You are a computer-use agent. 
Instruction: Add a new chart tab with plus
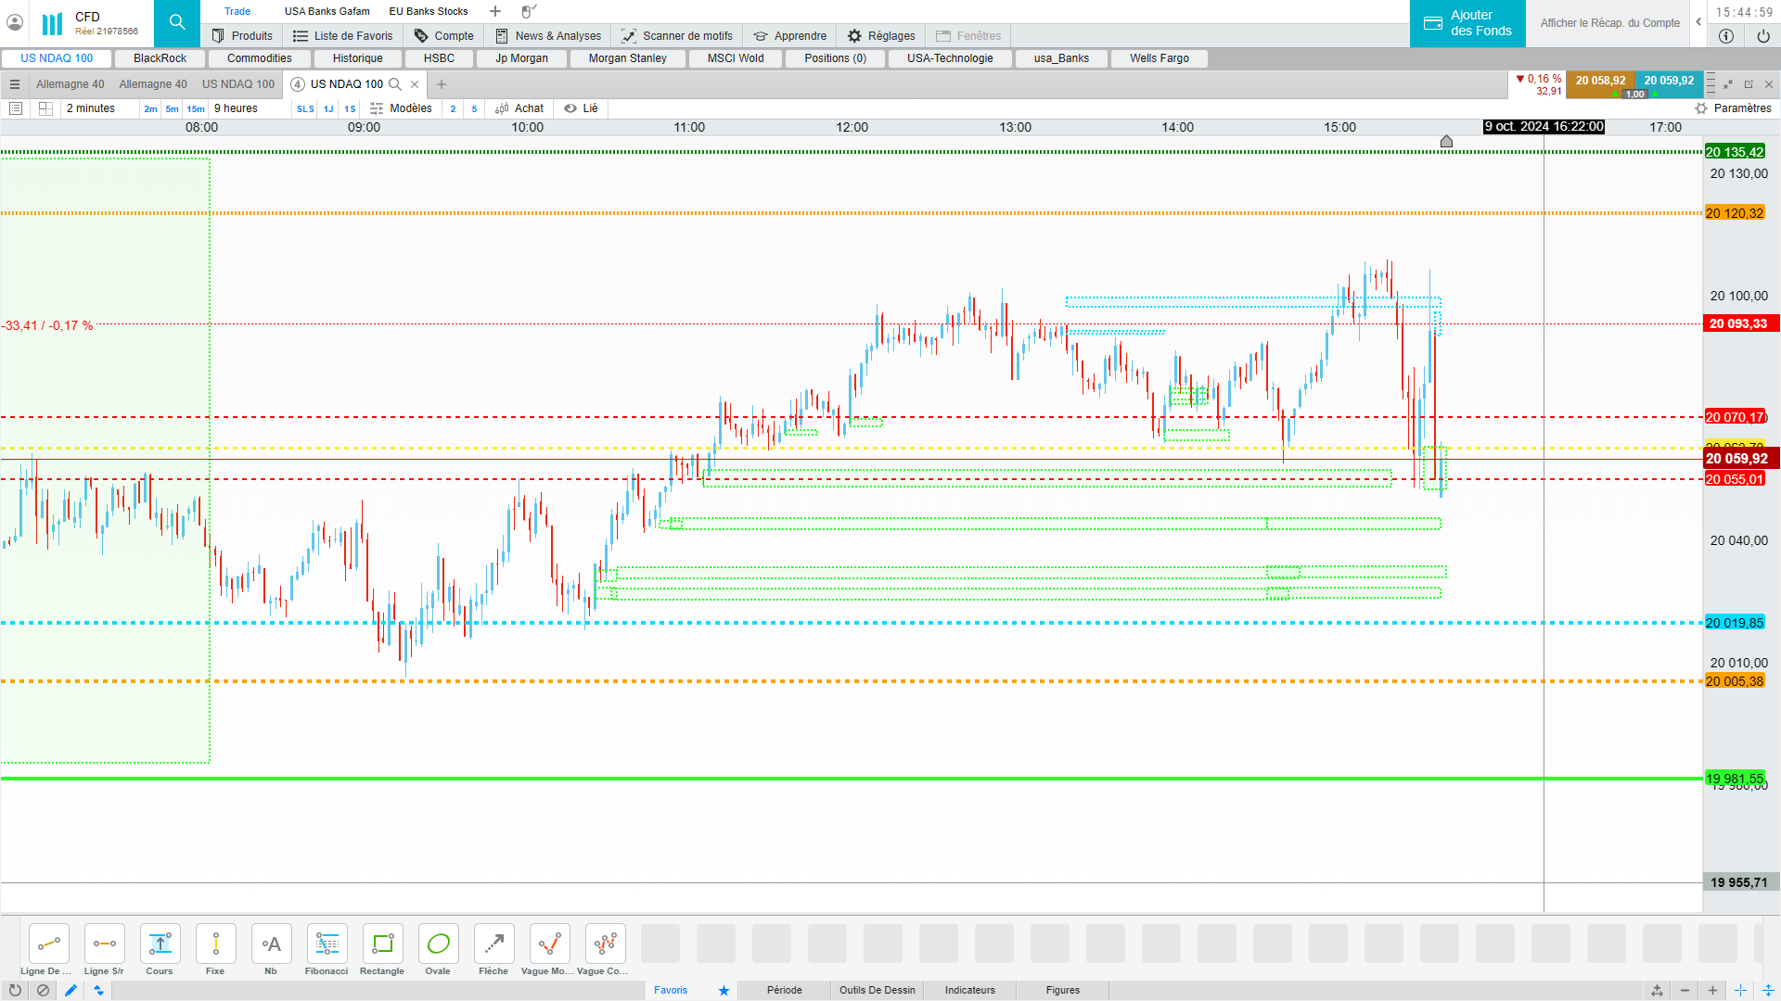click(442, 84)
